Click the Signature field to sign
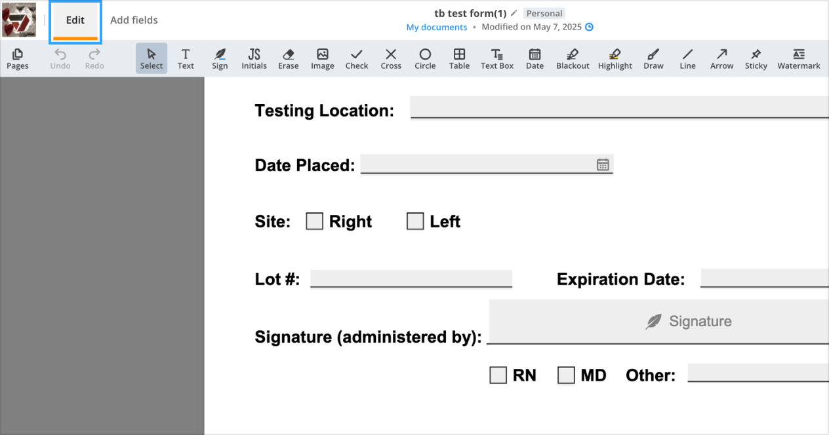 click(x=689, y=321)
